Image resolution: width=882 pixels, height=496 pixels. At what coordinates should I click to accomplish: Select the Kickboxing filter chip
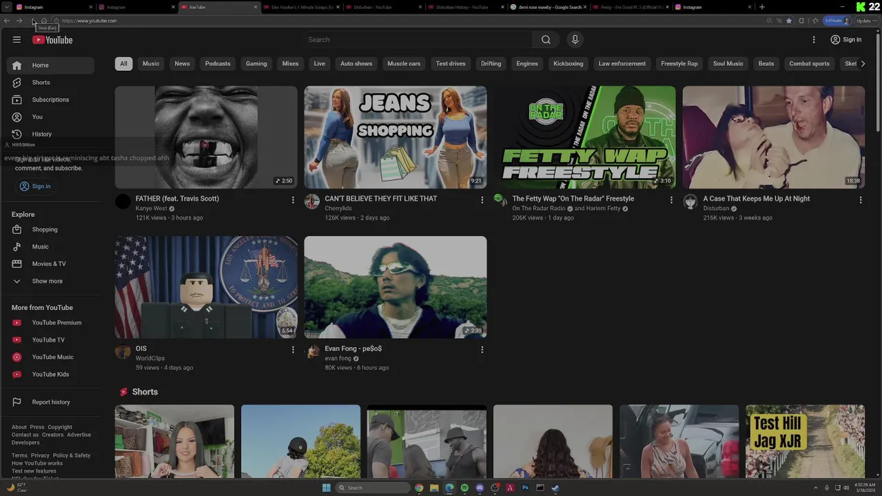[x=568, y=63]
